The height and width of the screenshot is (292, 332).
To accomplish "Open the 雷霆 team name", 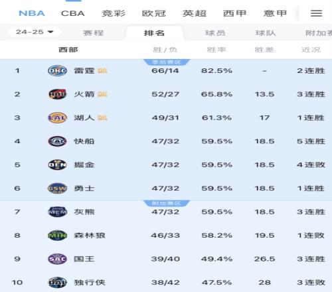I will point(84,71).
